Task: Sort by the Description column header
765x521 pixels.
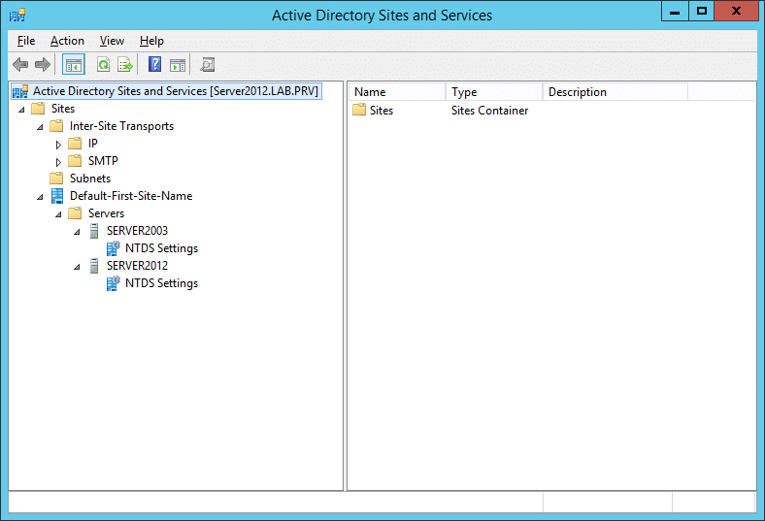Action: tap(615, 91)
